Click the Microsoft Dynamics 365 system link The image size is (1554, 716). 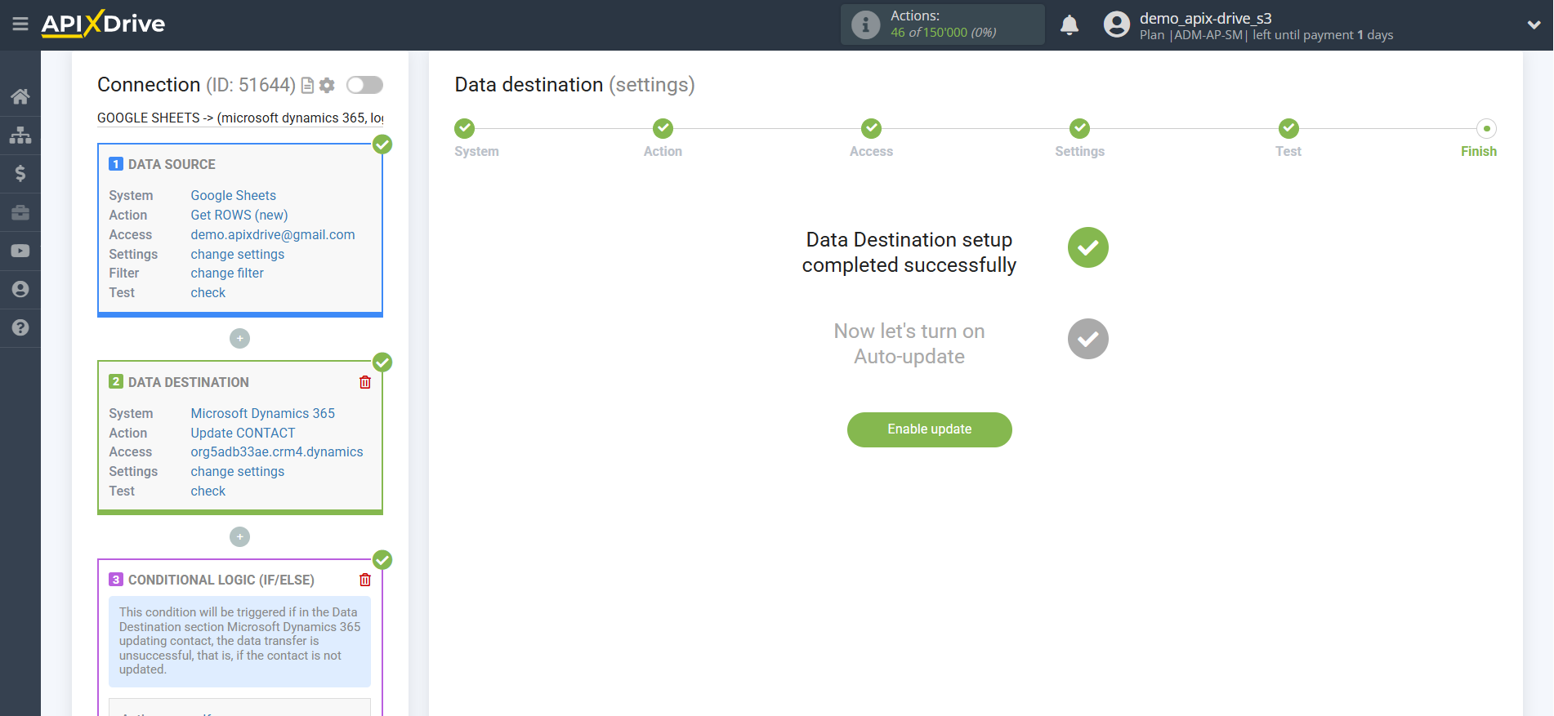click(x=262, y=413)
